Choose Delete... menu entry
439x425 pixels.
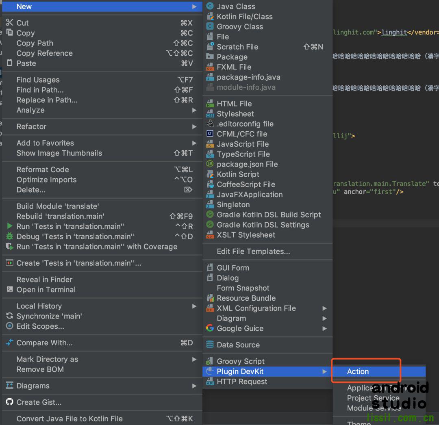click(x=102, y=190)
